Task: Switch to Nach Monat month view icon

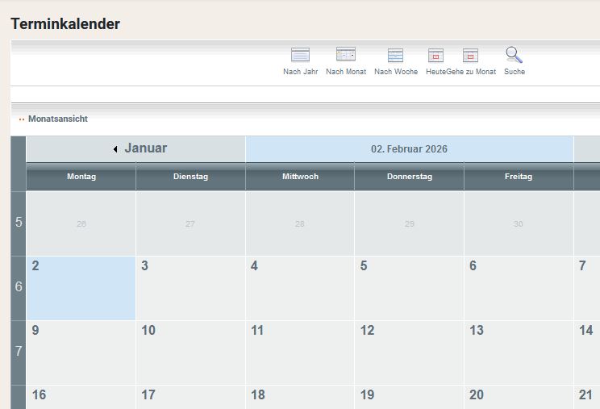Action: (346, 55)
